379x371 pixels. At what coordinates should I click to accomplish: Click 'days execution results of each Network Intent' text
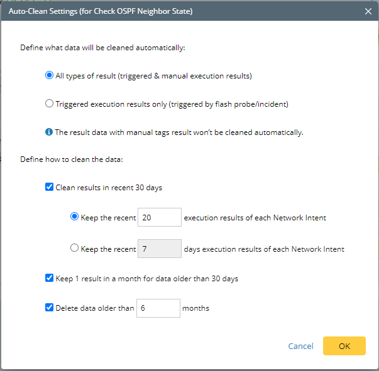click(264, 249)
